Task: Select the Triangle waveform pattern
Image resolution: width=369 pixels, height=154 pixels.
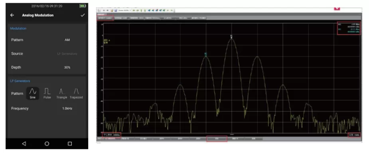Action: coord(62,93)
